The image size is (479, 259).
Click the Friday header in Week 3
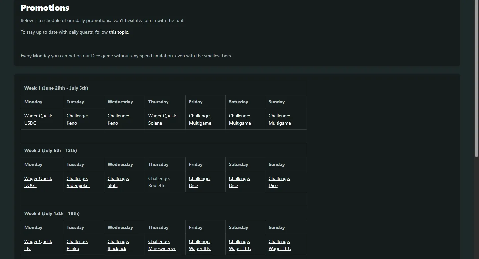[x=196, y=227]
